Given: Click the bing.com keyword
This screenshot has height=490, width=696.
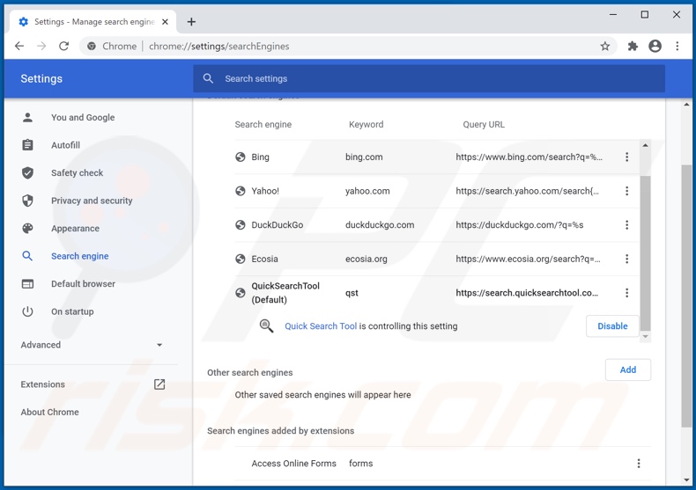Looking at the screenshot, I should click(364, 157).
